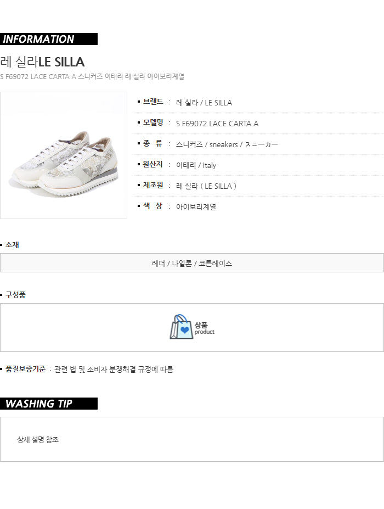Select the 원산지 value 이태리 / Italy
This screenshot has width=384, height=509.
point(196,165)
